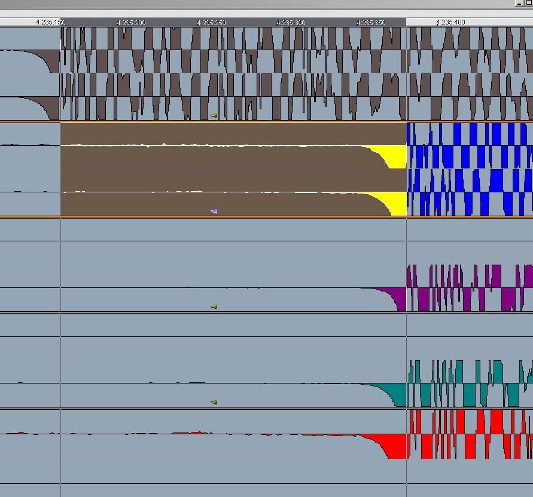Click ruler time label 4.235.150
533x497 pixels.
[x=51, y=23]
